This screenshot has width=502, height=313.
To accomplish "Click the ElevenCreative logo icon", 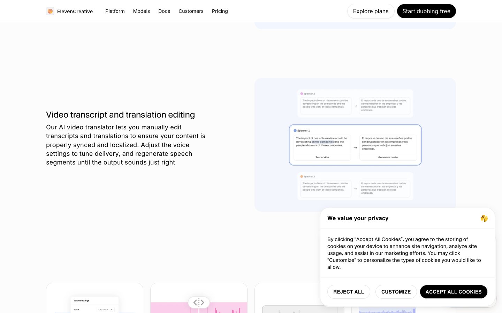I will [x=50, y=11].
